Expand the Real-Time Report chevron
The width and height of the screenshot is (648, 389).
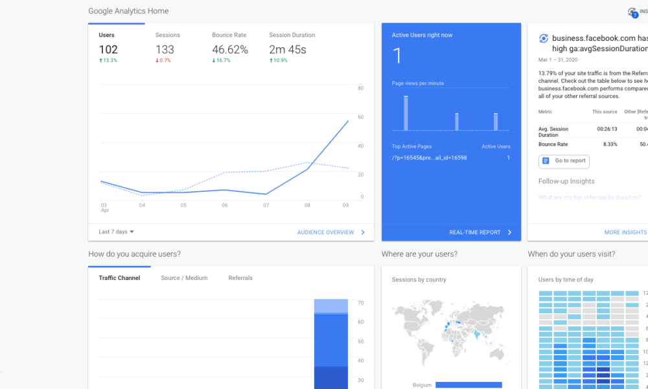click(509, 232)
